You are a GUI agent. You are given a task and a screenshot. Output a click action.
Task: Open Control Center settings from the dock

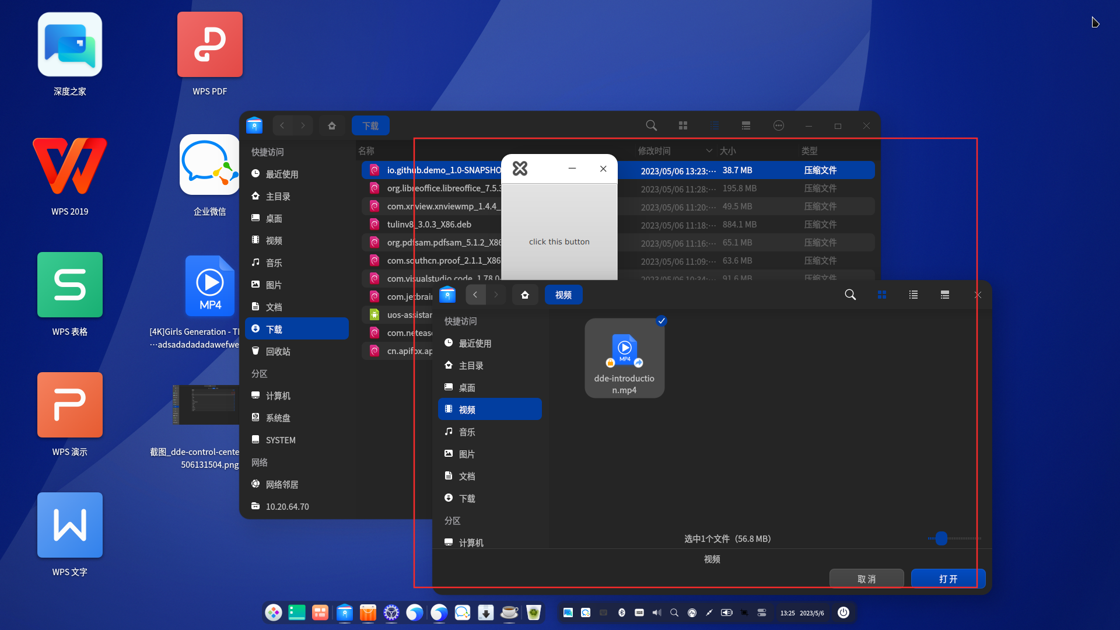point(391,612)
